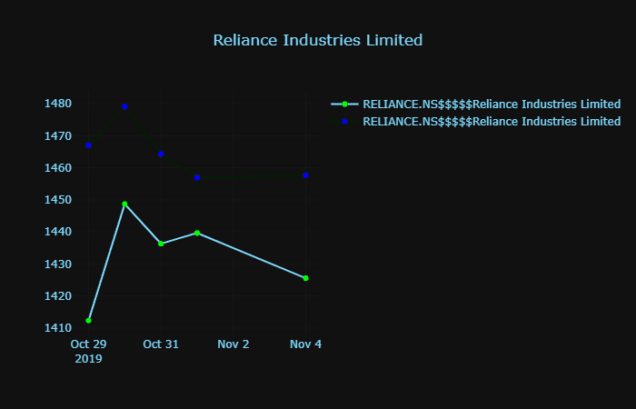This screenshot has height=409, width=636.
Task: Click the 1430 y-axis label
Action: [x=58, y=264]
